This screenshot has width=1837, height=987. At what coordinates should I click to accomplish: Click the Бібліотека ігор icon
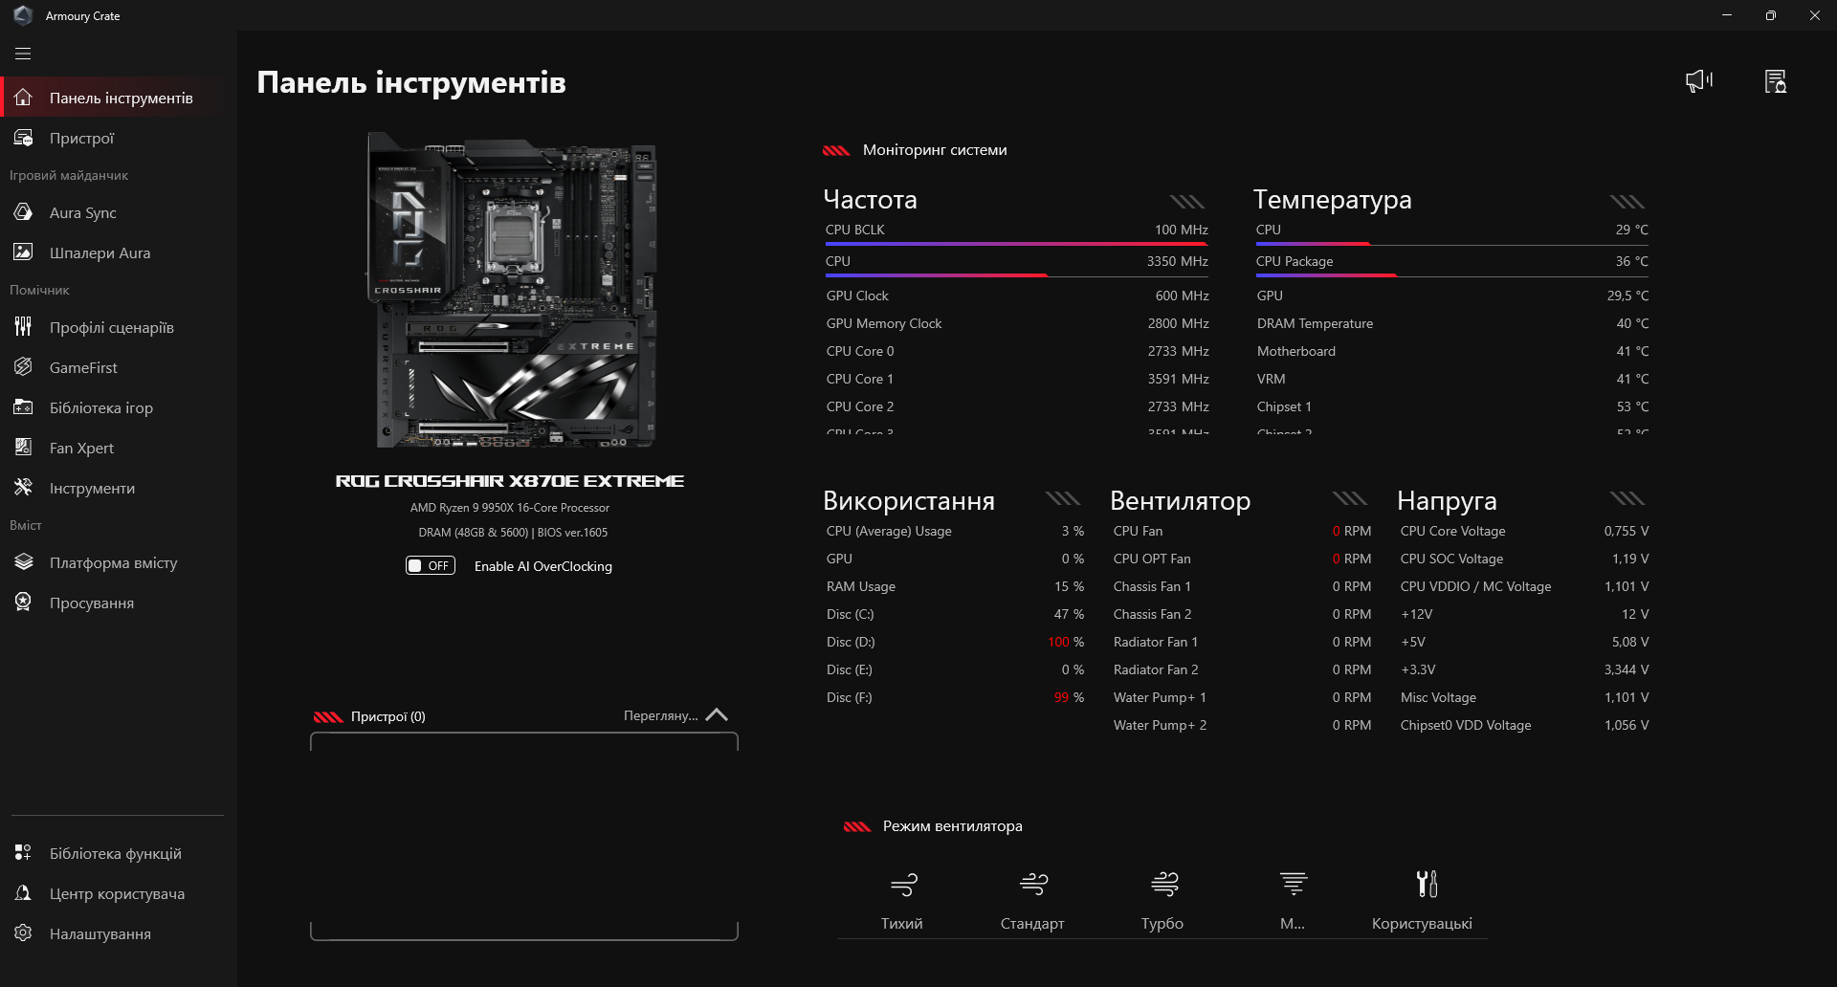24,407
